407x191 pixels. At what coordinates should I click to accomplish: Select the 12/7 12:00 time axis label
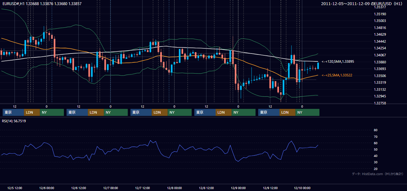142,188
